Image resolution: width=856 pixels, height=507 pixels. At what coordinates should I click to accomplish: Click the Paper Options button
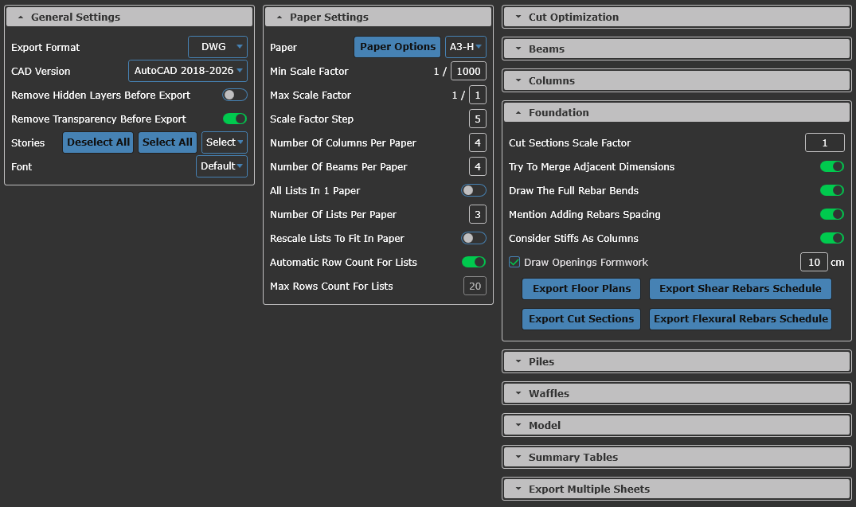397,47
